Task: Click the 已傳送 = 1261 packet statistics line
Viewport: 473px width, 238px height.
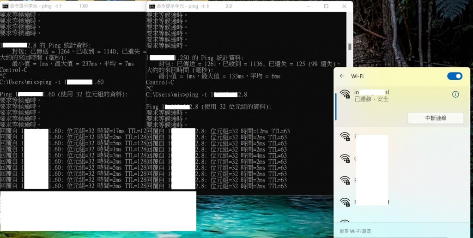Action: click(249, 64)
